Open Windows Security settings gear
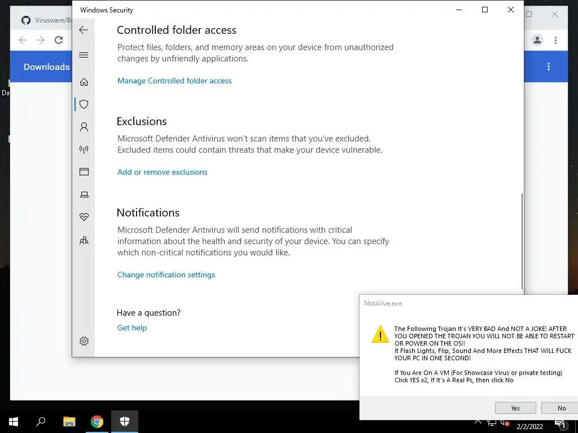This screenshot has width=578, height=433. pos(84,341)
